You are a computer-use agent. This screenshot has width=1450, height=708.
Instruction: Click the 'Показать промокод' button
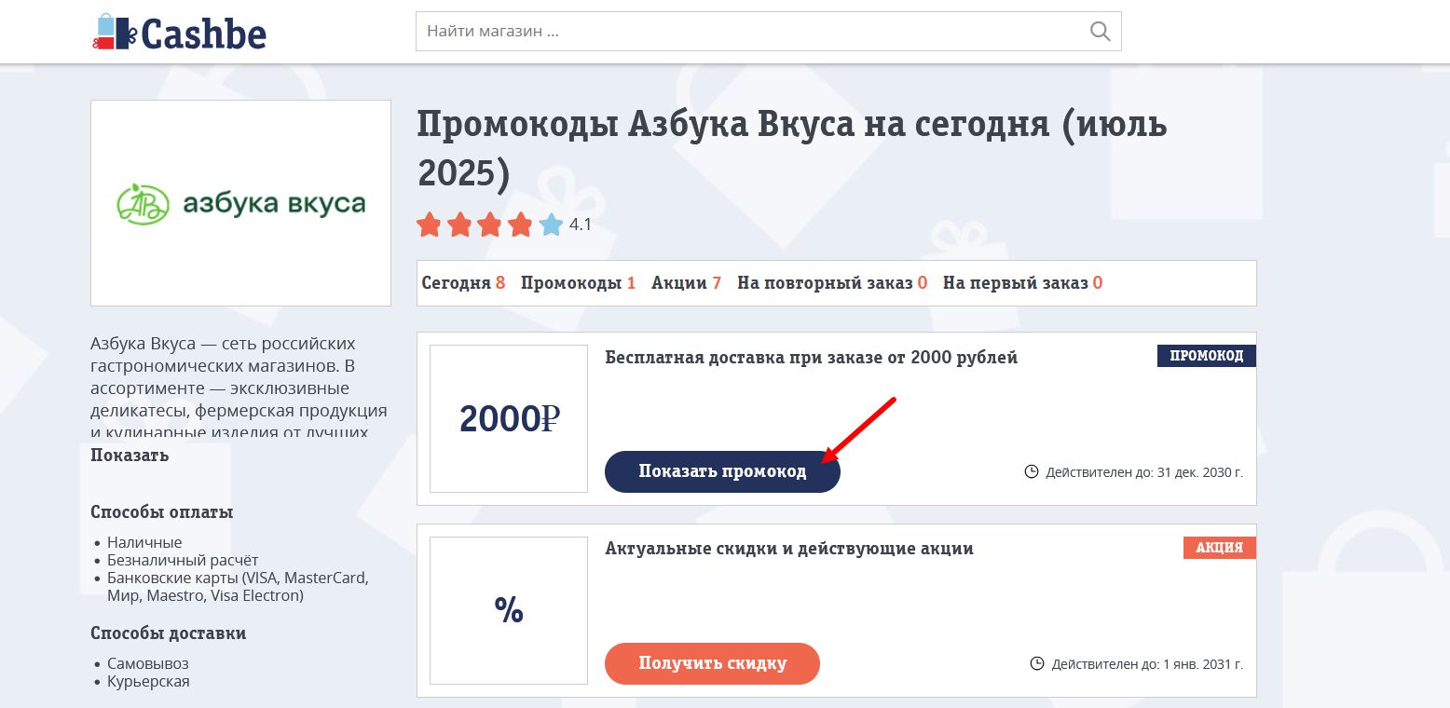coord(722,471)
